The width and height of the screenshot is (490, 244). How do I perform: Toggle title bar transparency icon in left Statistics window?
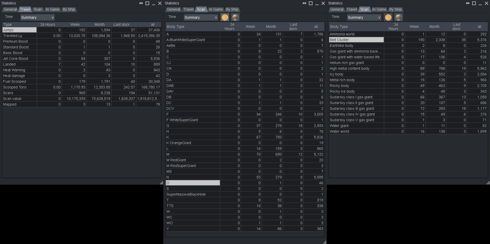click(141, 3)
